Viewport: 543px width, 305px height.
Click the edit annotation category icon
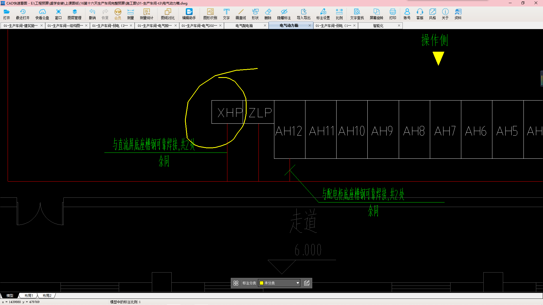tap(307, 283)
